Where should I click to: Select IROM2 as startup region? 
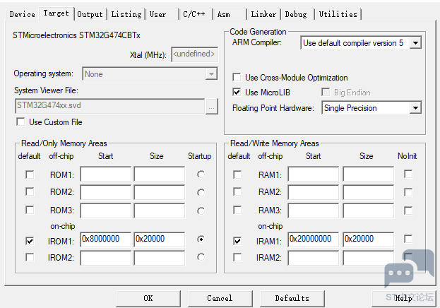click(201, 257)
